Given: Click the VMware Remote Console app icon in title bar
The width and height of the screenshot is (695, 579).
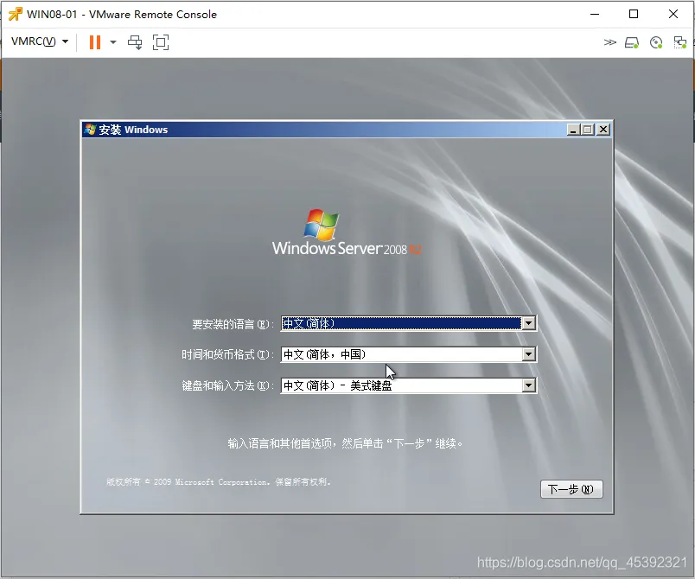Looking at the screenshot, I should [x=15, y=14].
